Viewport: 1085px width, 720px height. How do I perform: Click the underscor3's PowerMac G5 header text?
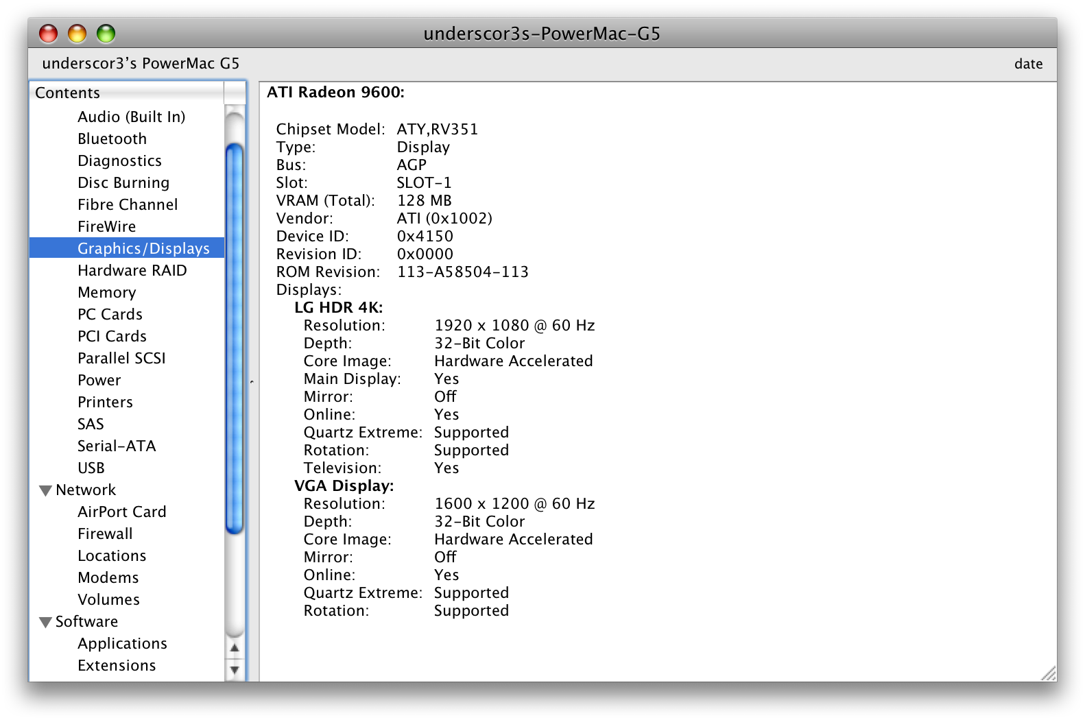pyautogui.click(x=141, y=64)
